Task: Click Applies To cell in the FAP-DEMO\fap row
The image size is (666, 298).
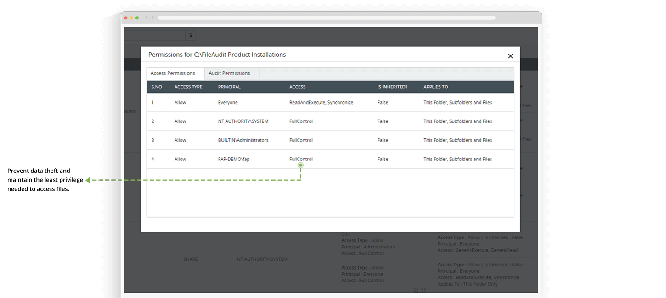Action: tap(457, 159)
